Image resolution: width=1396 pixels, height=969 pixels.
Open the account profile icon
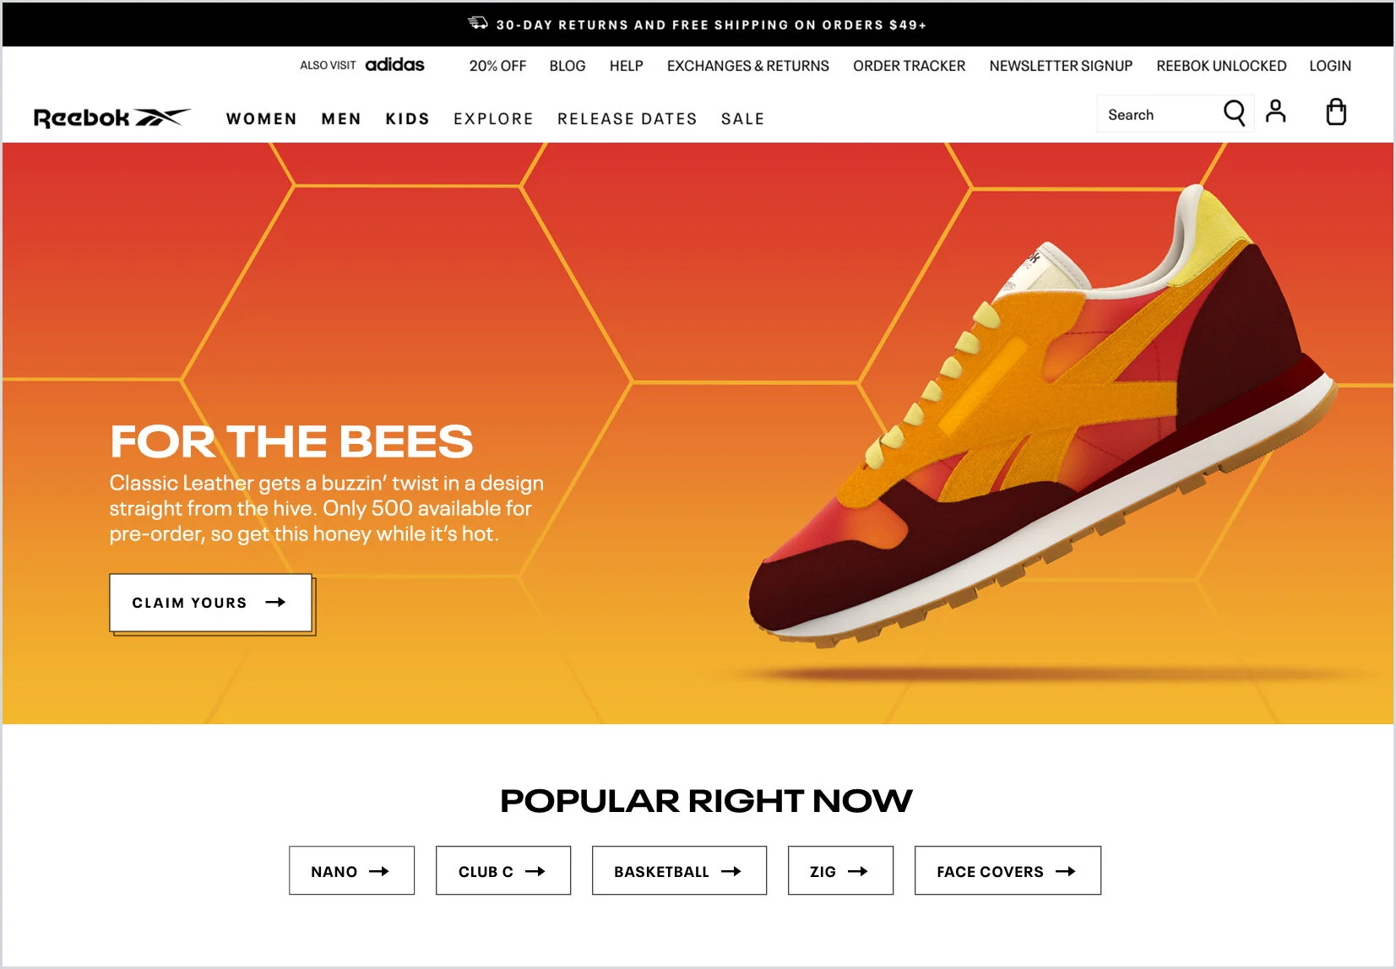tap(1276, 111)
